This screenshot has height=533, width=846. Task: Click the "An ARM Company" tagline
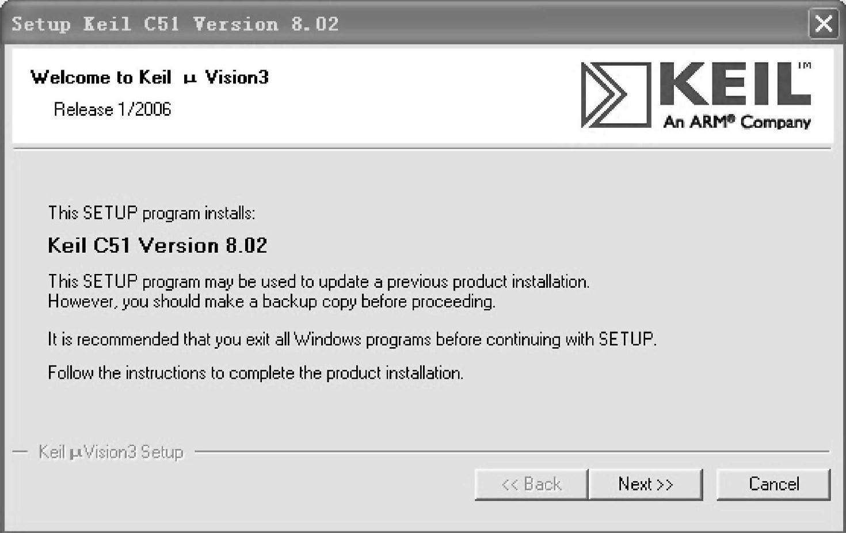click(x=737, y=122)
